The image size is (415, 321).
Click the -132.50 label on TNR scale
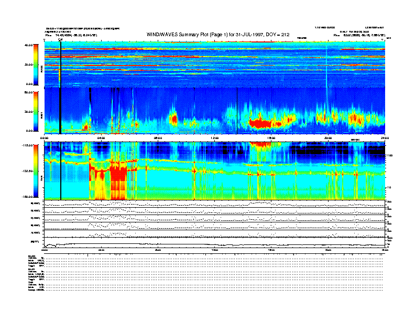point(27,171)
